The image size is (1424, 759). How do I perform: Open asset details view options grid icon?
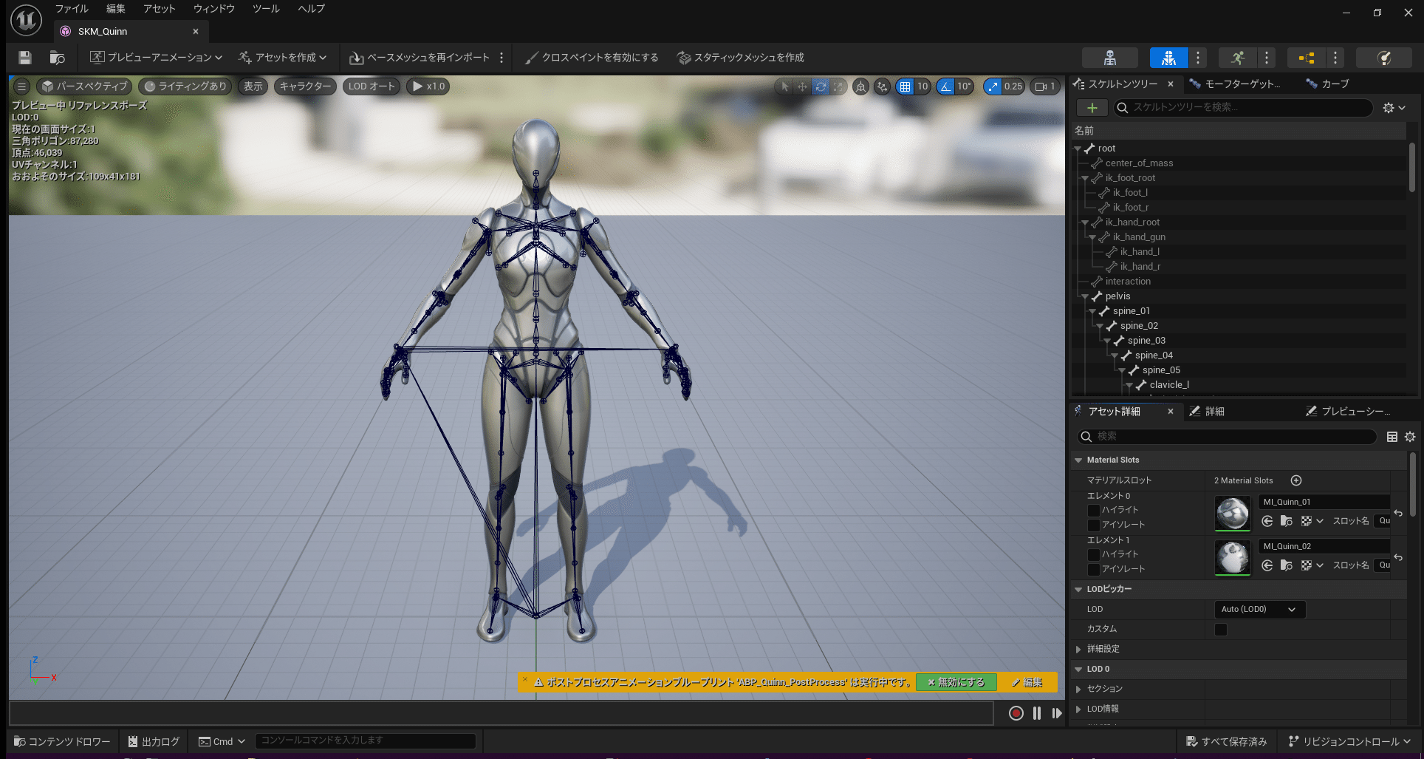[1392, 437]
